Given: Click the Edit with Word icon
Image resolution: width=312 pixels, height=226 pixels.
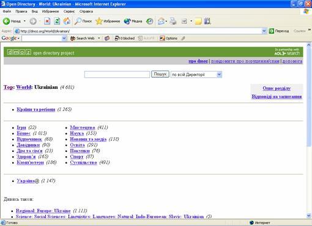Looking at the screenshot, I should (x=184, y=21).
